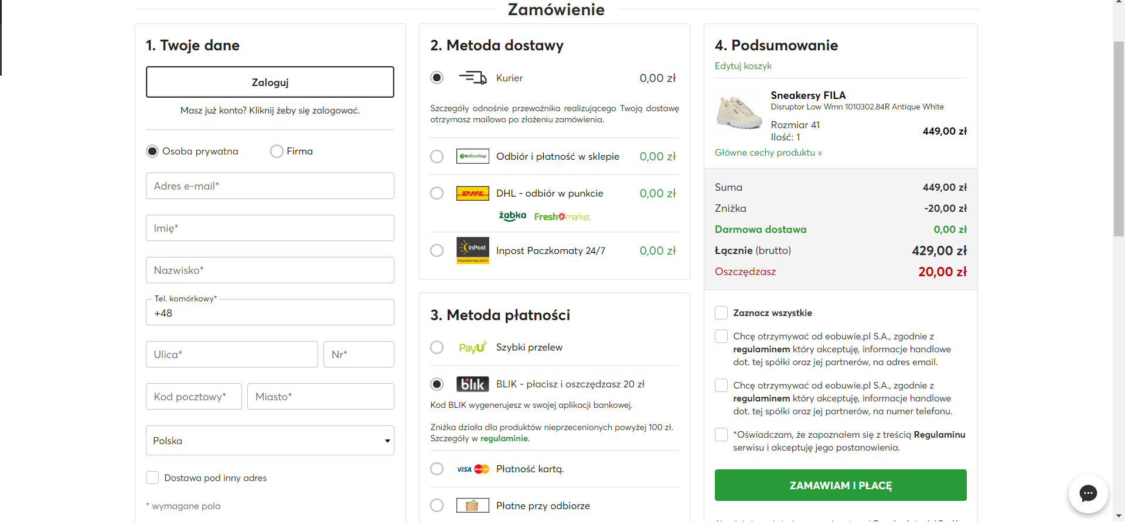Expand Główne cechy produktu details

(x=768, y=153)
